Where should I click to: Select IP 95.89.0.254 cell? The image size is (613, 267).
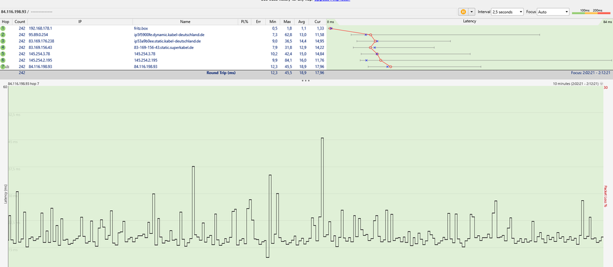pos(38,35)
